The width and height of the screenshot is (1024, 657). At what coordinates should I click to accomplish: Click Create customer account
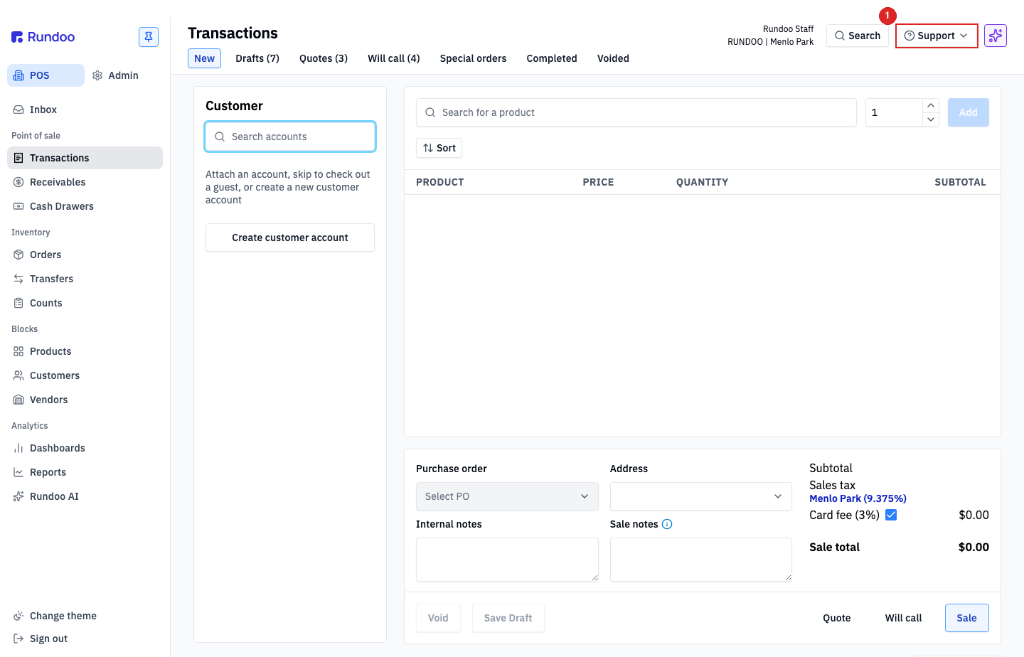pos(290,237)
